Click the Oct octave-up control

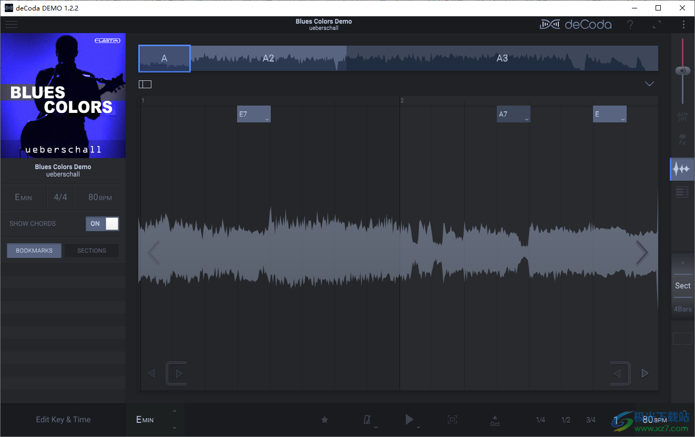coord(495,421)
